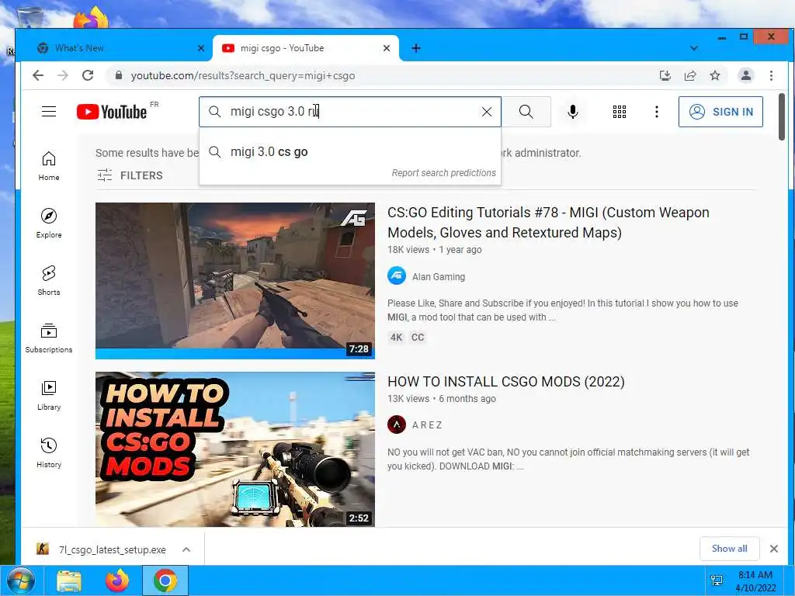Open the Alan Gaming channel name
Image resolution: width=795 pixels, height=596 pixels.
pyautogui.click(x=439, y=277)
